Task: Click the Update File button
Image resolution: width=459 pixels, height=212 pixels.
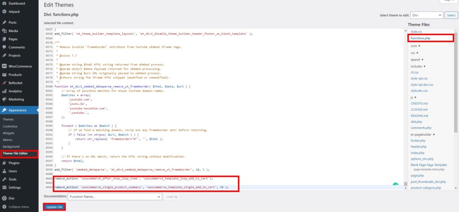Action: click(x=55, y=207)
